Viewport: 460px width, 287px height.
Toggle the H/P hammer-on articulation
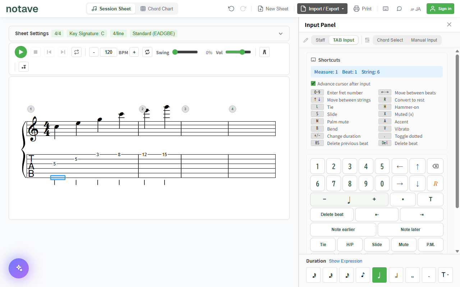click(350, 245)
